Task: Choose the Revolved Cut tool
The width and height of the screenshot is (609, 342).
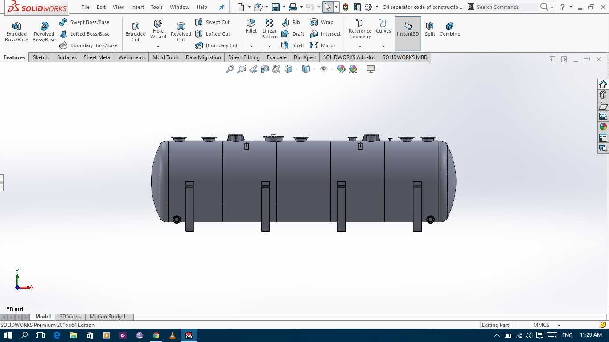Action: point(181,32)
